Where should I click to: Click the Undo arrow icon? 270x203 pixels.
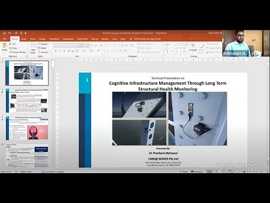(10, 33)
